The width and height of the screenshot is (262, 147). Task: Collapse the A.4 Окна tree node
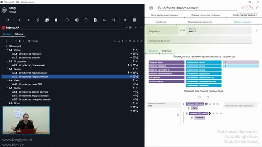[7, 80]
